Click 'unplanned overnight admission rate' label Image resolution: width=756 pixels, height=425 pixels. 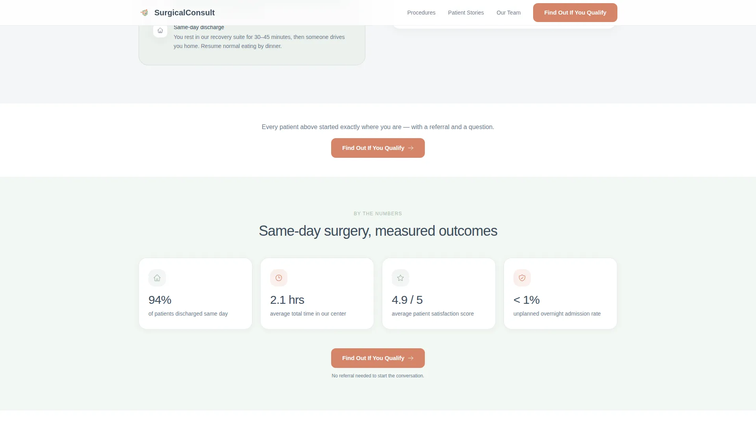(557, 314)
